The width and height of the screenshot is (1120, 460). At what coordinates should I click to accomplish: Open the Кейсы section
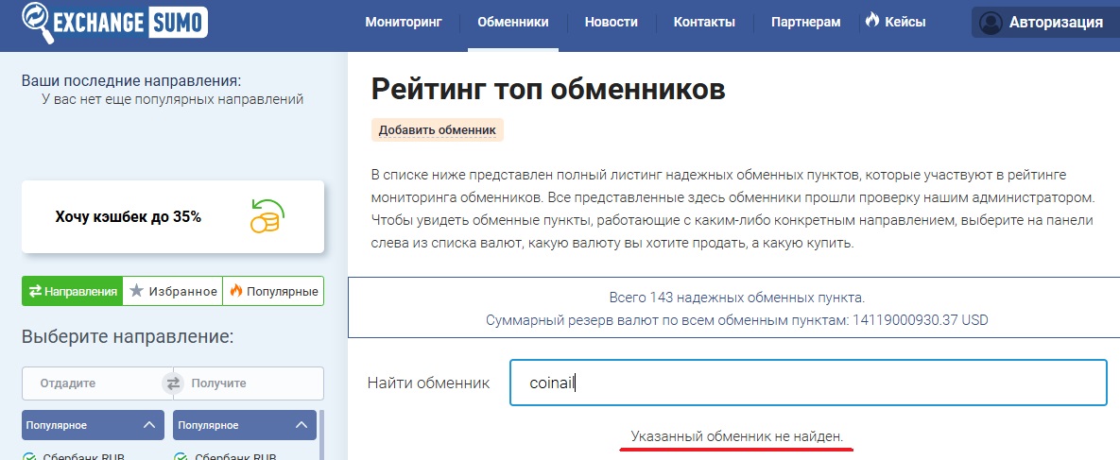tap(905, 22)
